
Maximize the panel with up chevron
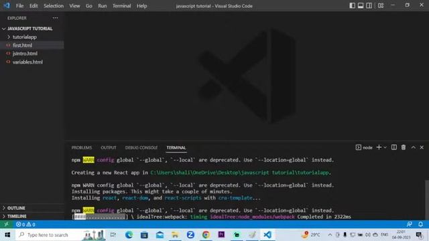click(x=414, y=147)
